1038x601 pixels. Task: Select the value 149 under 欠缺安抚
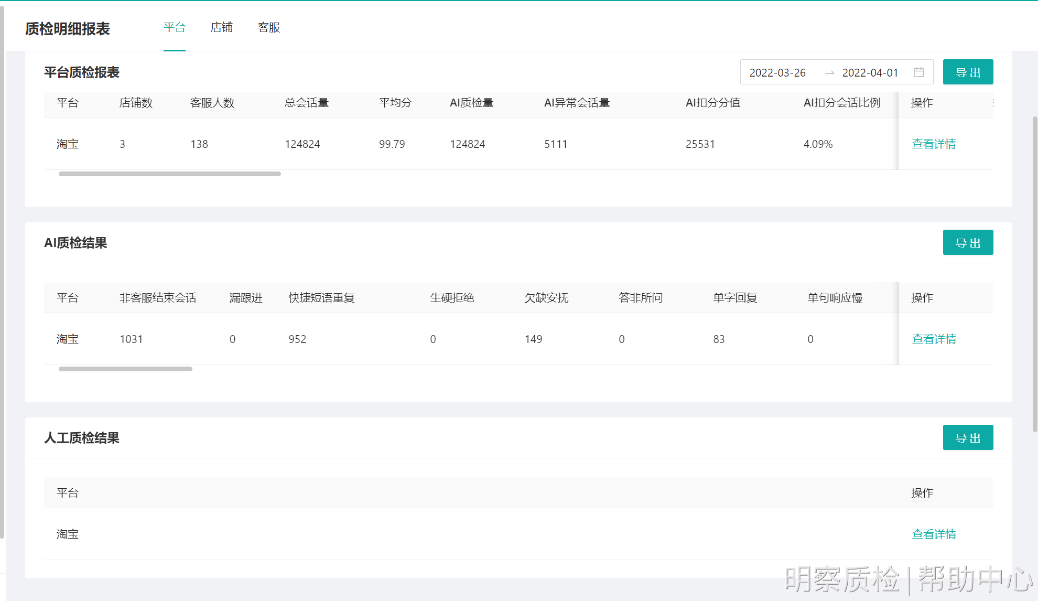533,339
